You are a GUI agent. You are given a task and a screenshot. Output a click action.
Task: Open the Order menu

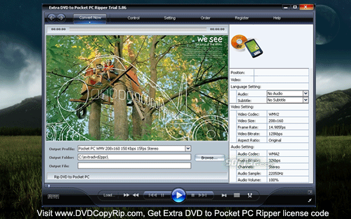205,18
